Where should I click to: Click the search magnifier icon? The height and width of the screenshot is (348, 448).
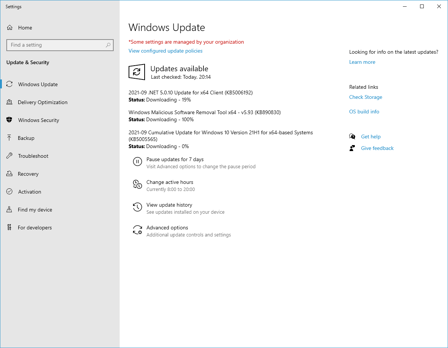[x=108, y=45]
